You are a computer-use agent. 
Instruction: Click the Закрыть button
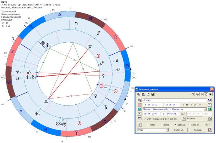tap(197, 130)
